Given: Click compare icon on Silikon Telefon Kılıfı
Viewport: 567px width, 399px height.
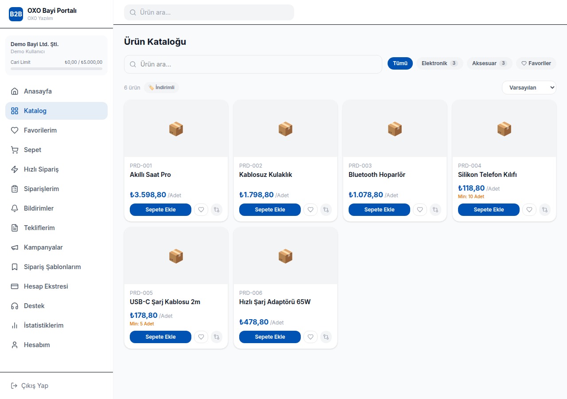Looking at the screenshot, I should tap(545, 210).
